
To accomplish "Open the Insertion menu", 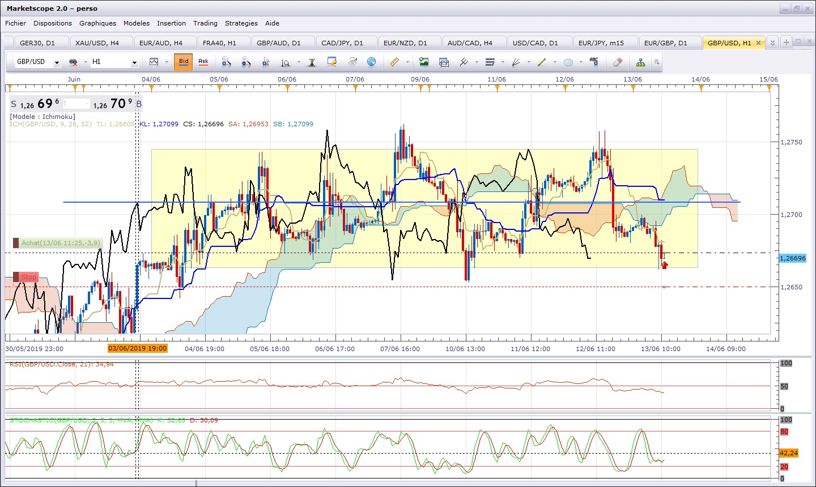I will pyautogui.click(x=171, y=23).
